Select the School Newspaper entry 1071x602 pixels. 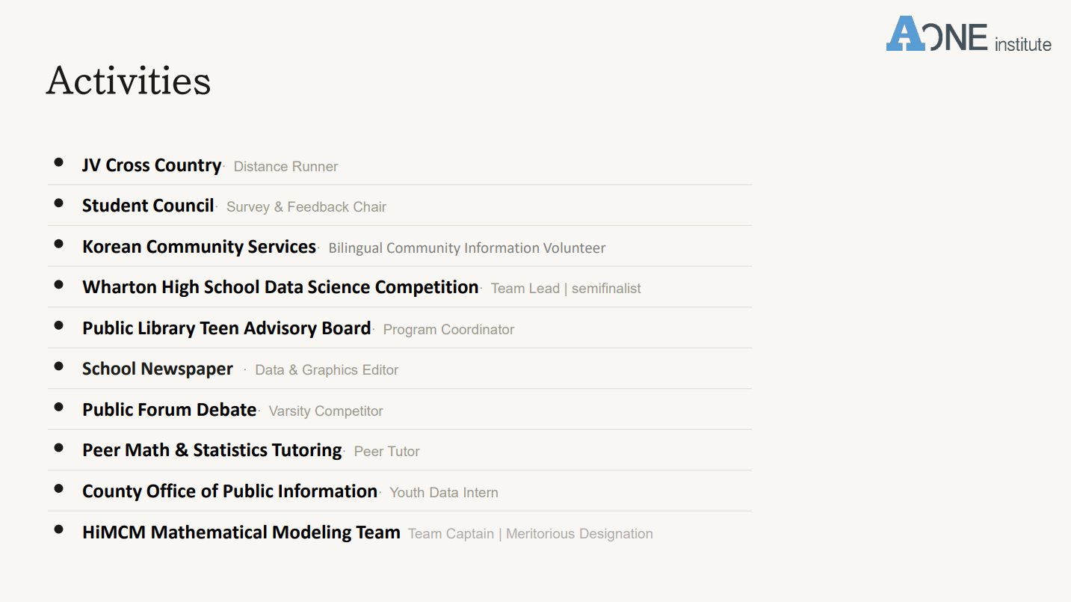coord(158,369)
